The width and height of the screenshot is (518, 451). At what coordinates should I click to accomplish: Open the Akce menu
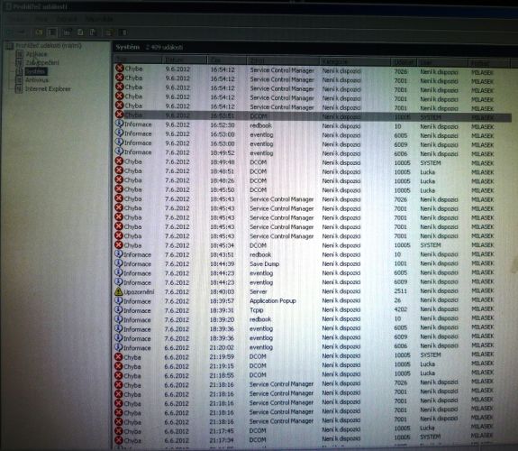point(41,20)
